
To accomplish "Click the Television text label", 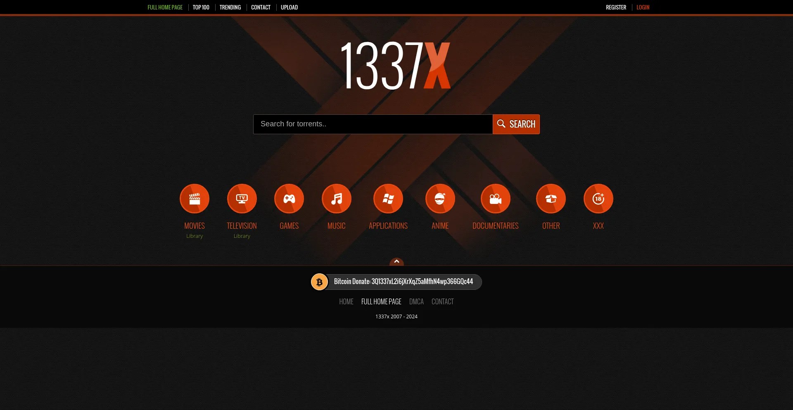I will [242, 226].
